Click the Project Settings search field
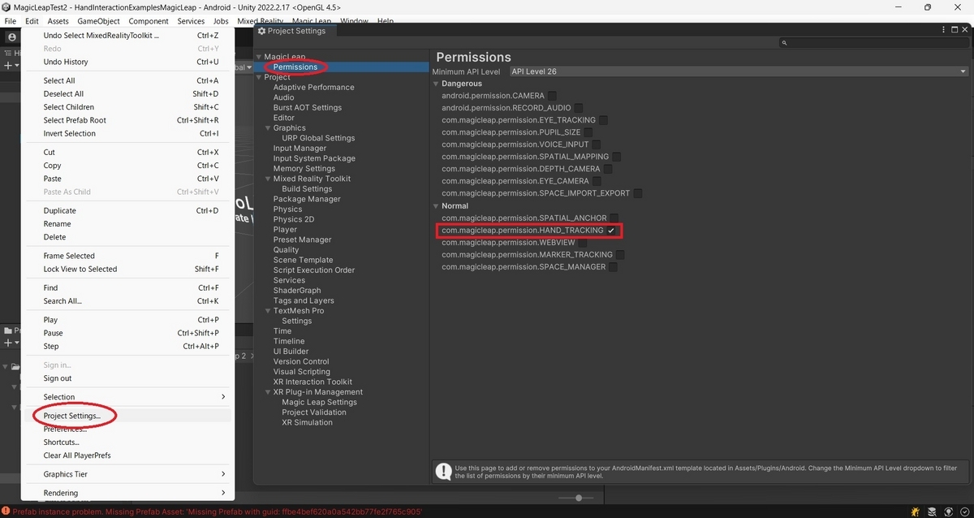Screen dimensions: 974x518 (x=873, y=42)
